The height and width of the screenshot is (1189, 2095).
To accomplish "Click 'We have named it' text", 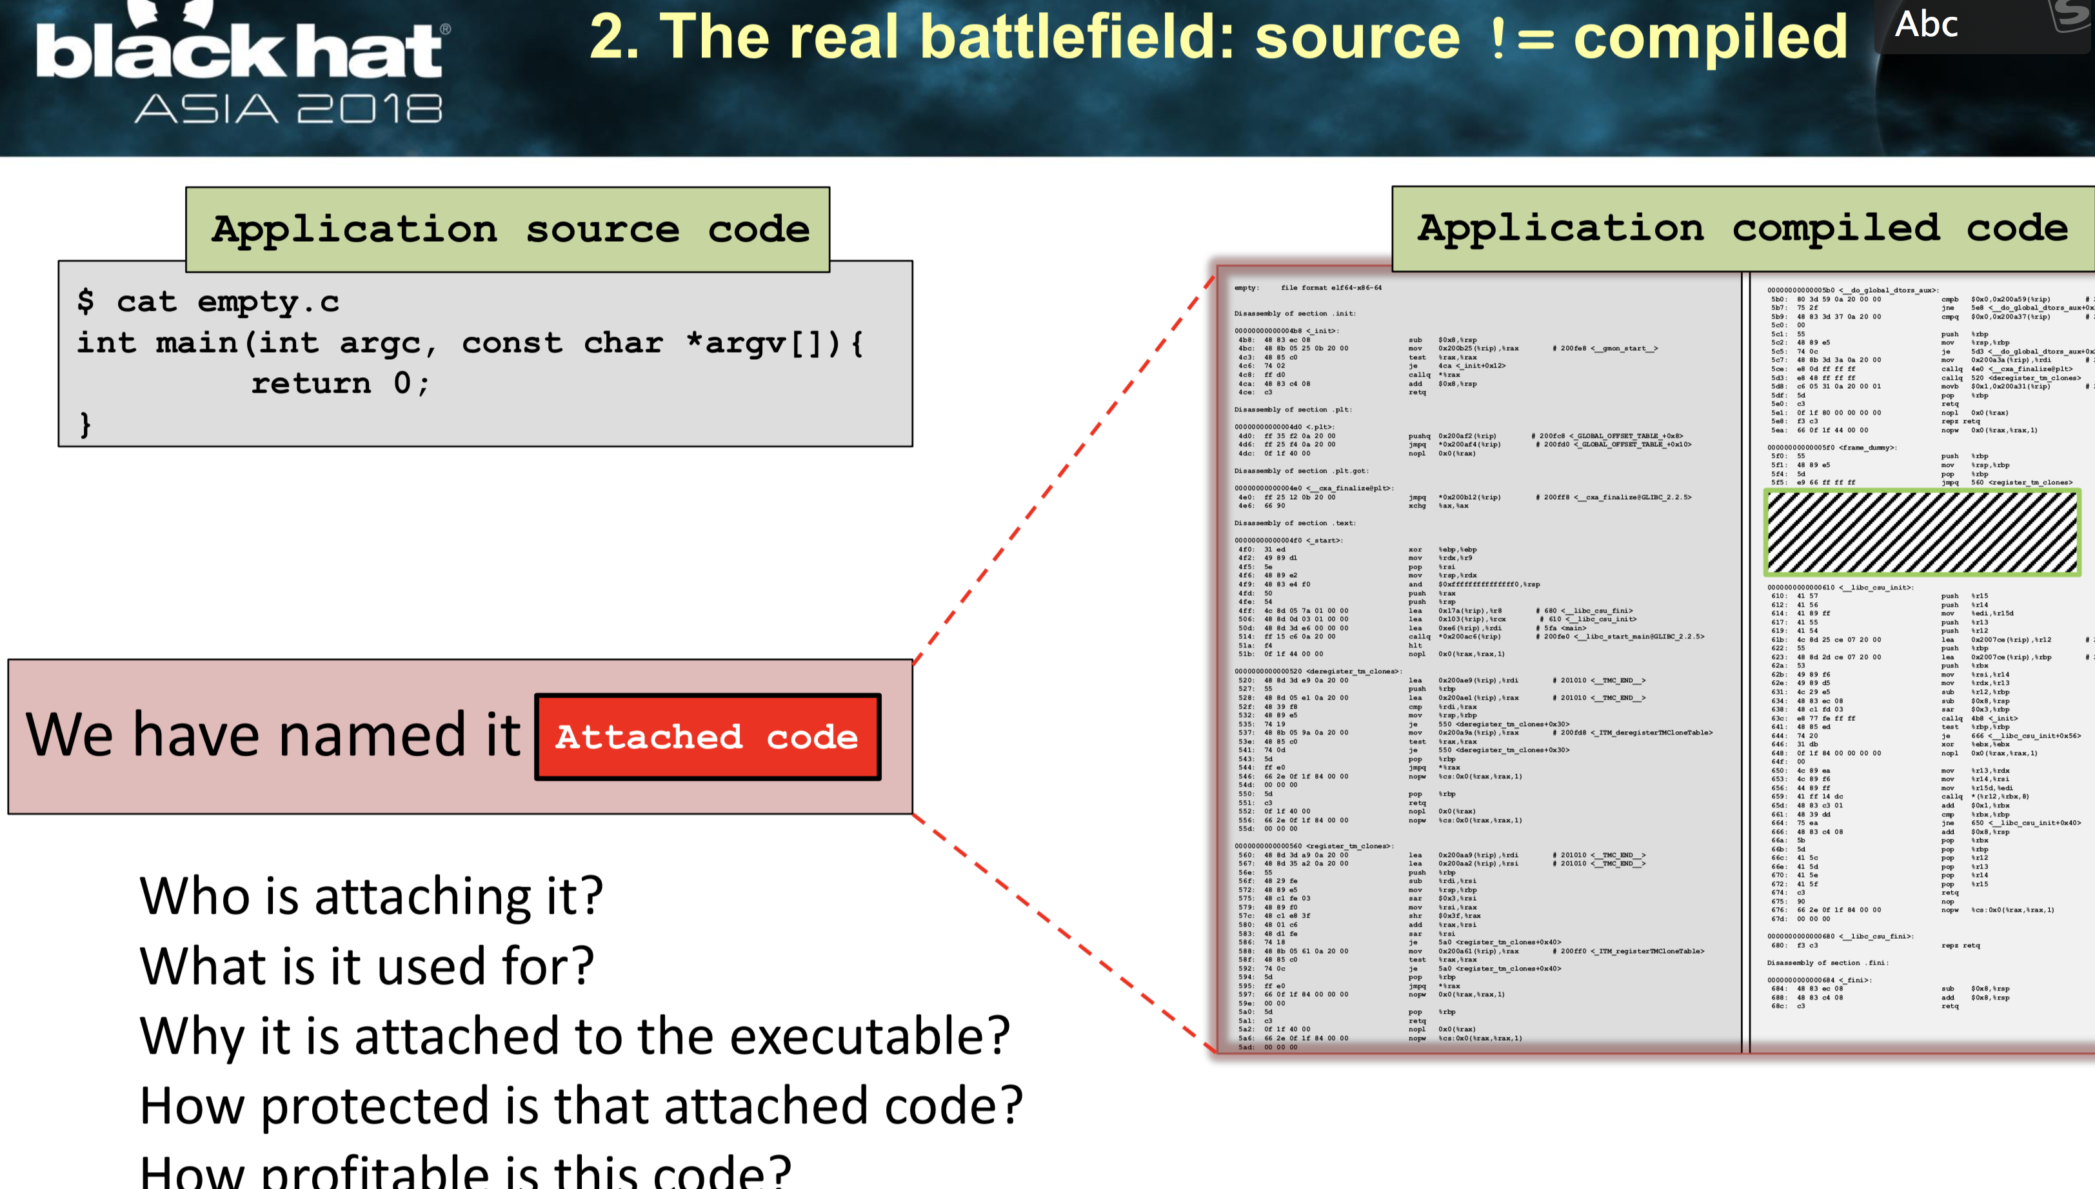I will [273, 735].
